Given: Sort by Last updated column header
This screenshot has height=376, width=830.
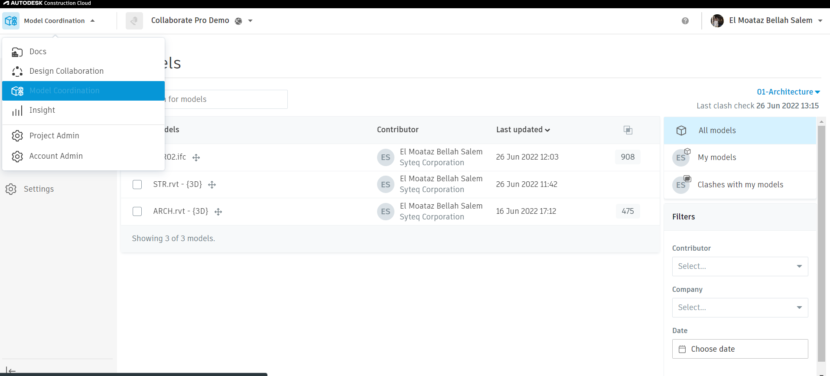Looking at the screenshot, I should point(523,130).
